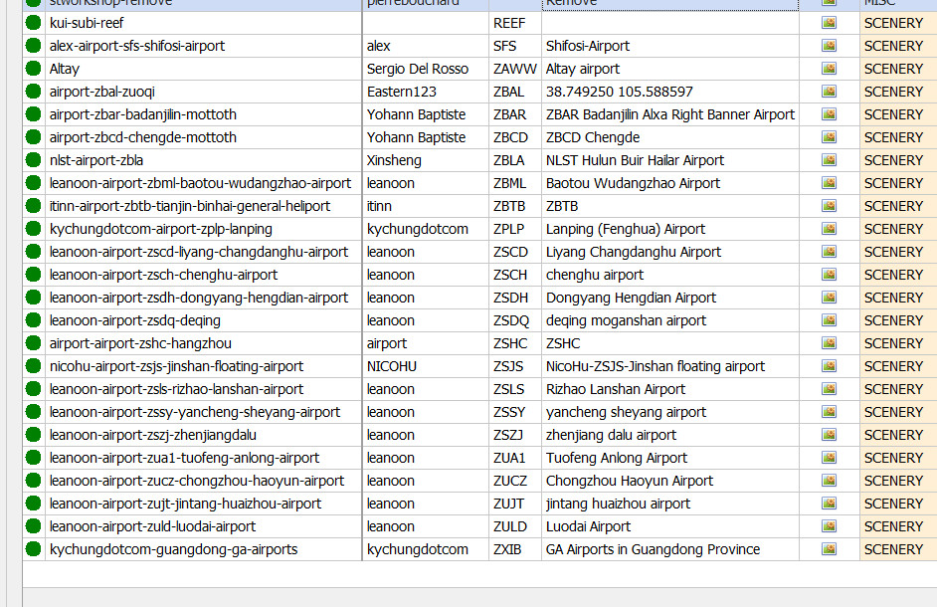The image size is (937, 607).
Task: Open the thumbnail for Tuofeng Anlong Airport
Action: coord(829,458)
